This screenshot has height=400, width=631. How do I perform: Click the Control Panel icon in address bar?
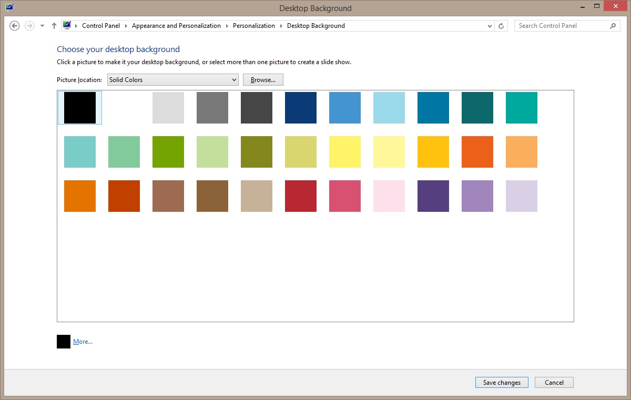(67, 25)
